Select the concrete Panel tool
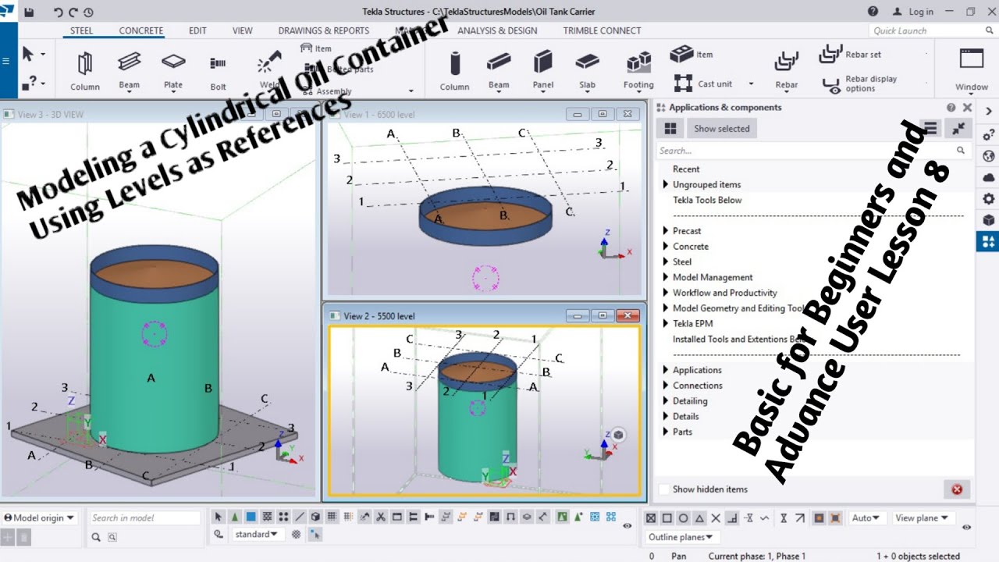This screenshot has width=999, height=562. pyautogui.click(x=543, y=70)
